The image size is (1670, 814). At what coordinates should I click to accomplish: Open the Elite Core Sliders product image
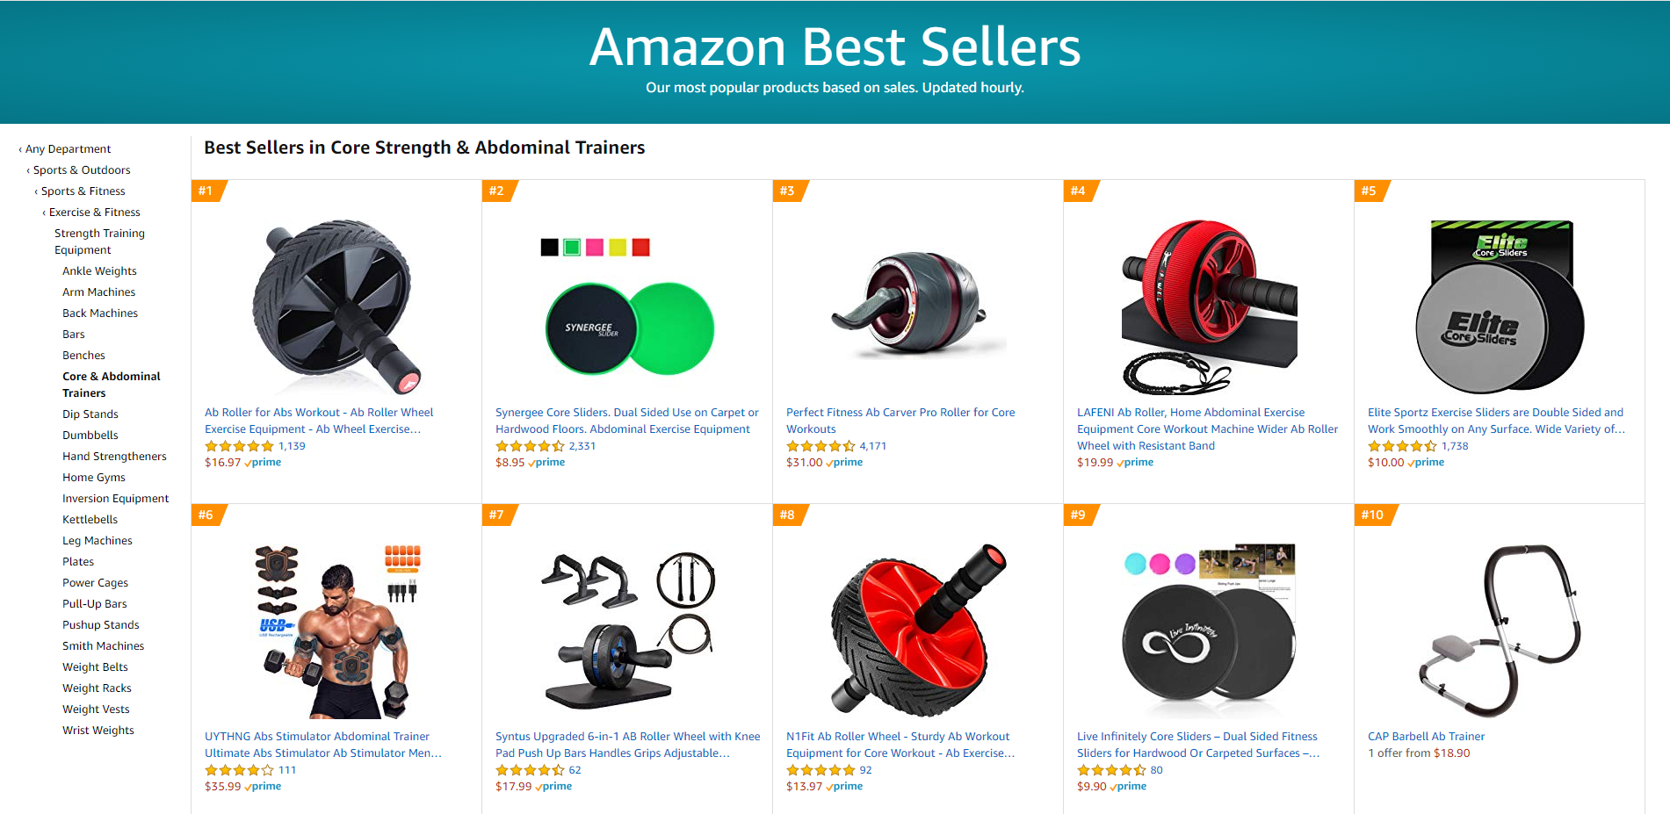(1499, 306)
